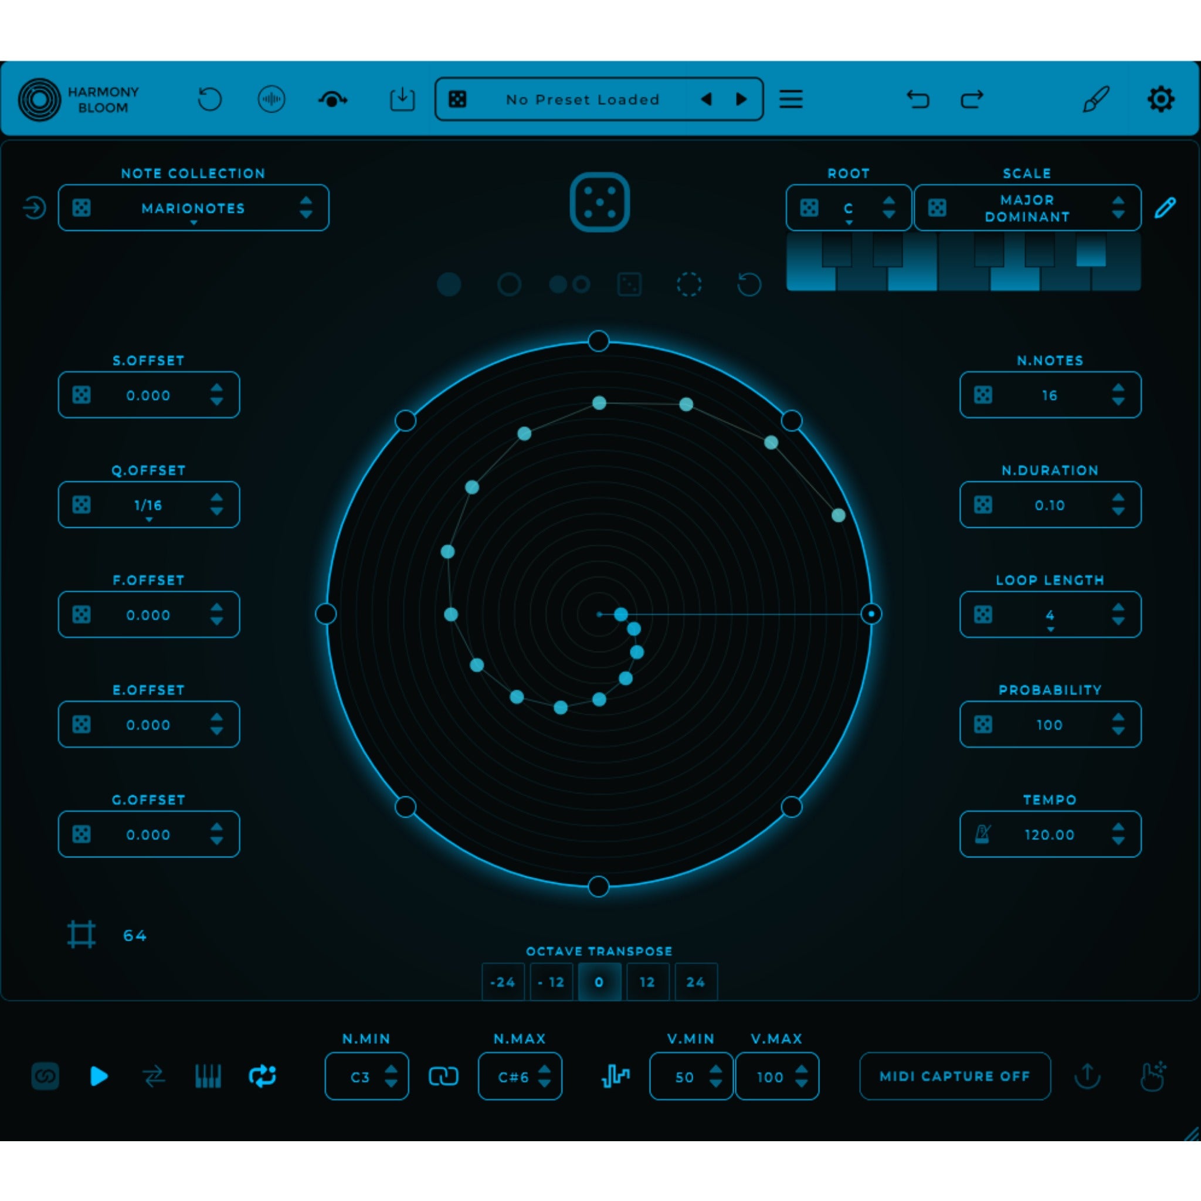The height and width of the screenshot is (1201, 1201).
Task: Randomize N.NOTES with its dice icon
Action: pyautogui.click(x=983, y=395)
